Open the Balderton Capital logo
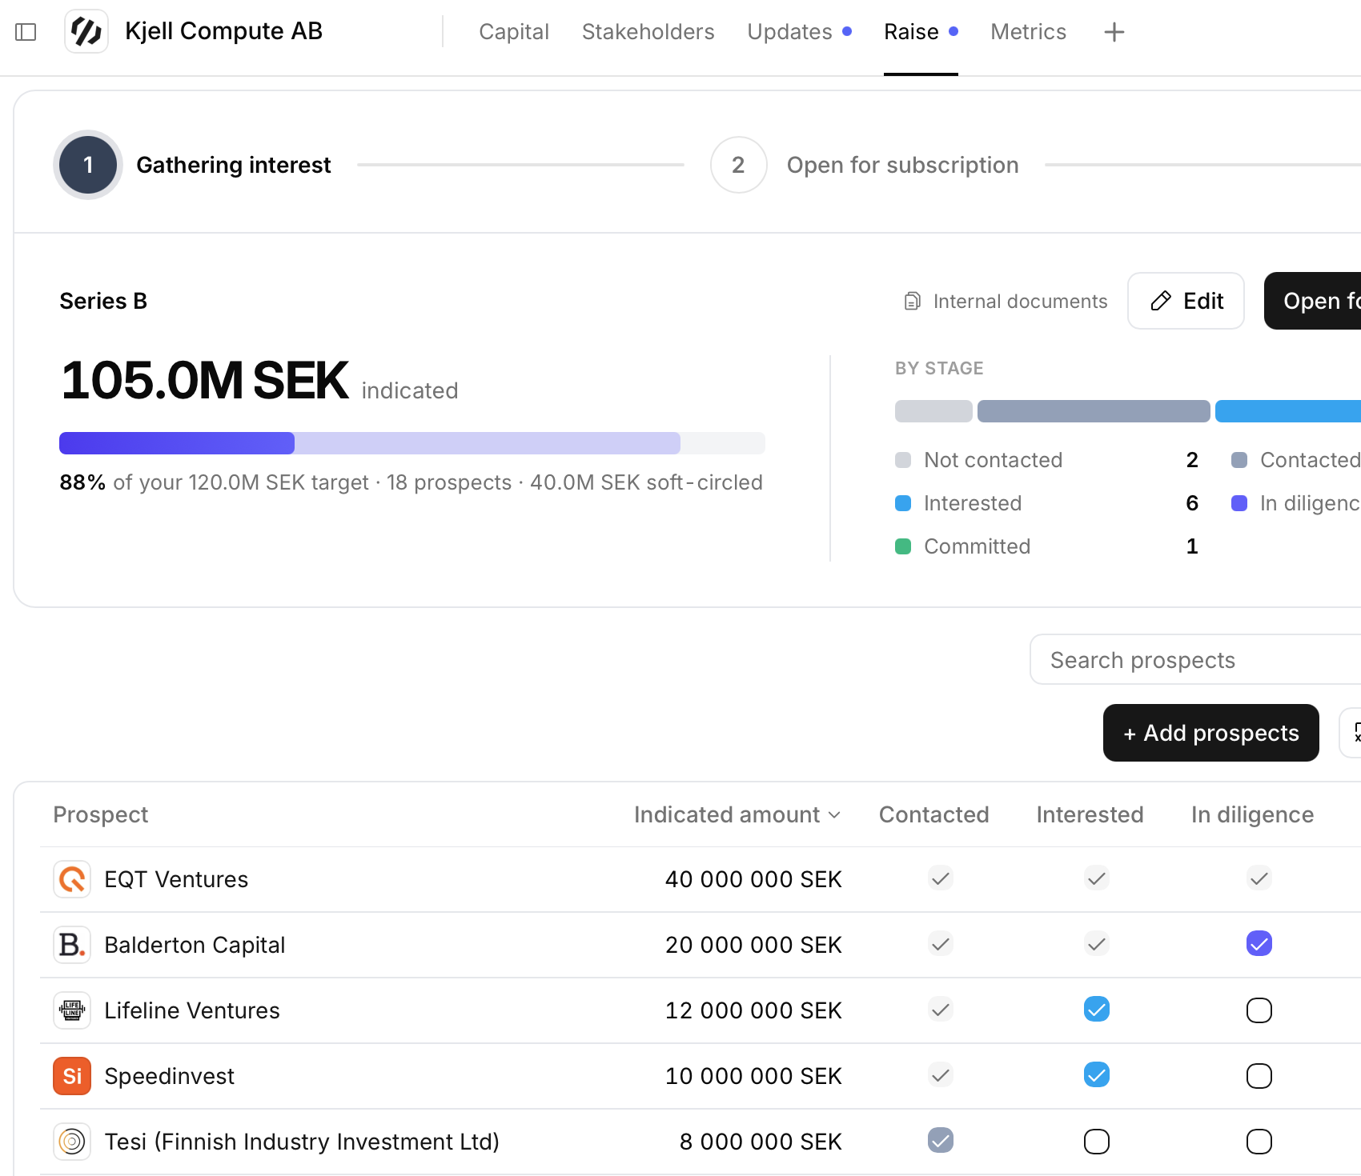 point(72,945)
